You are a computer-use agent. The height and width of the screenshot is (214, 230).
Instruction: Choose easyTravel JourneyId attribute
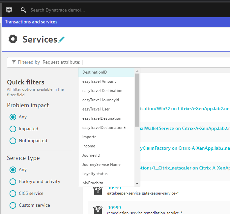(106, 100)
